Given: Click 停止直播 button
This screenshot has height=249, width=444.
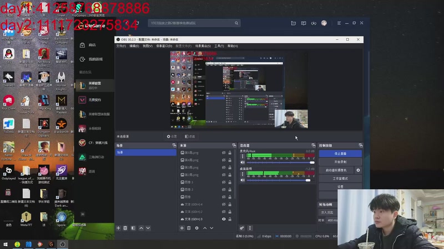Looking at the screenshot, I should (340, 154).
